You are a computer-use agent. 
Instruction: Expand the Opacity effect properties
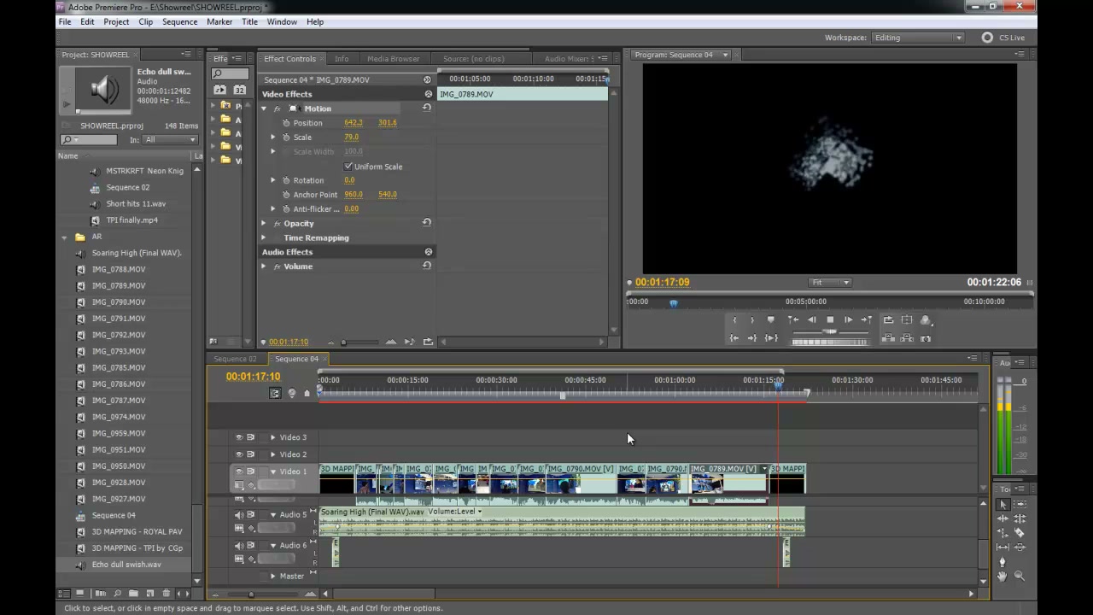(x=264, y=223)
